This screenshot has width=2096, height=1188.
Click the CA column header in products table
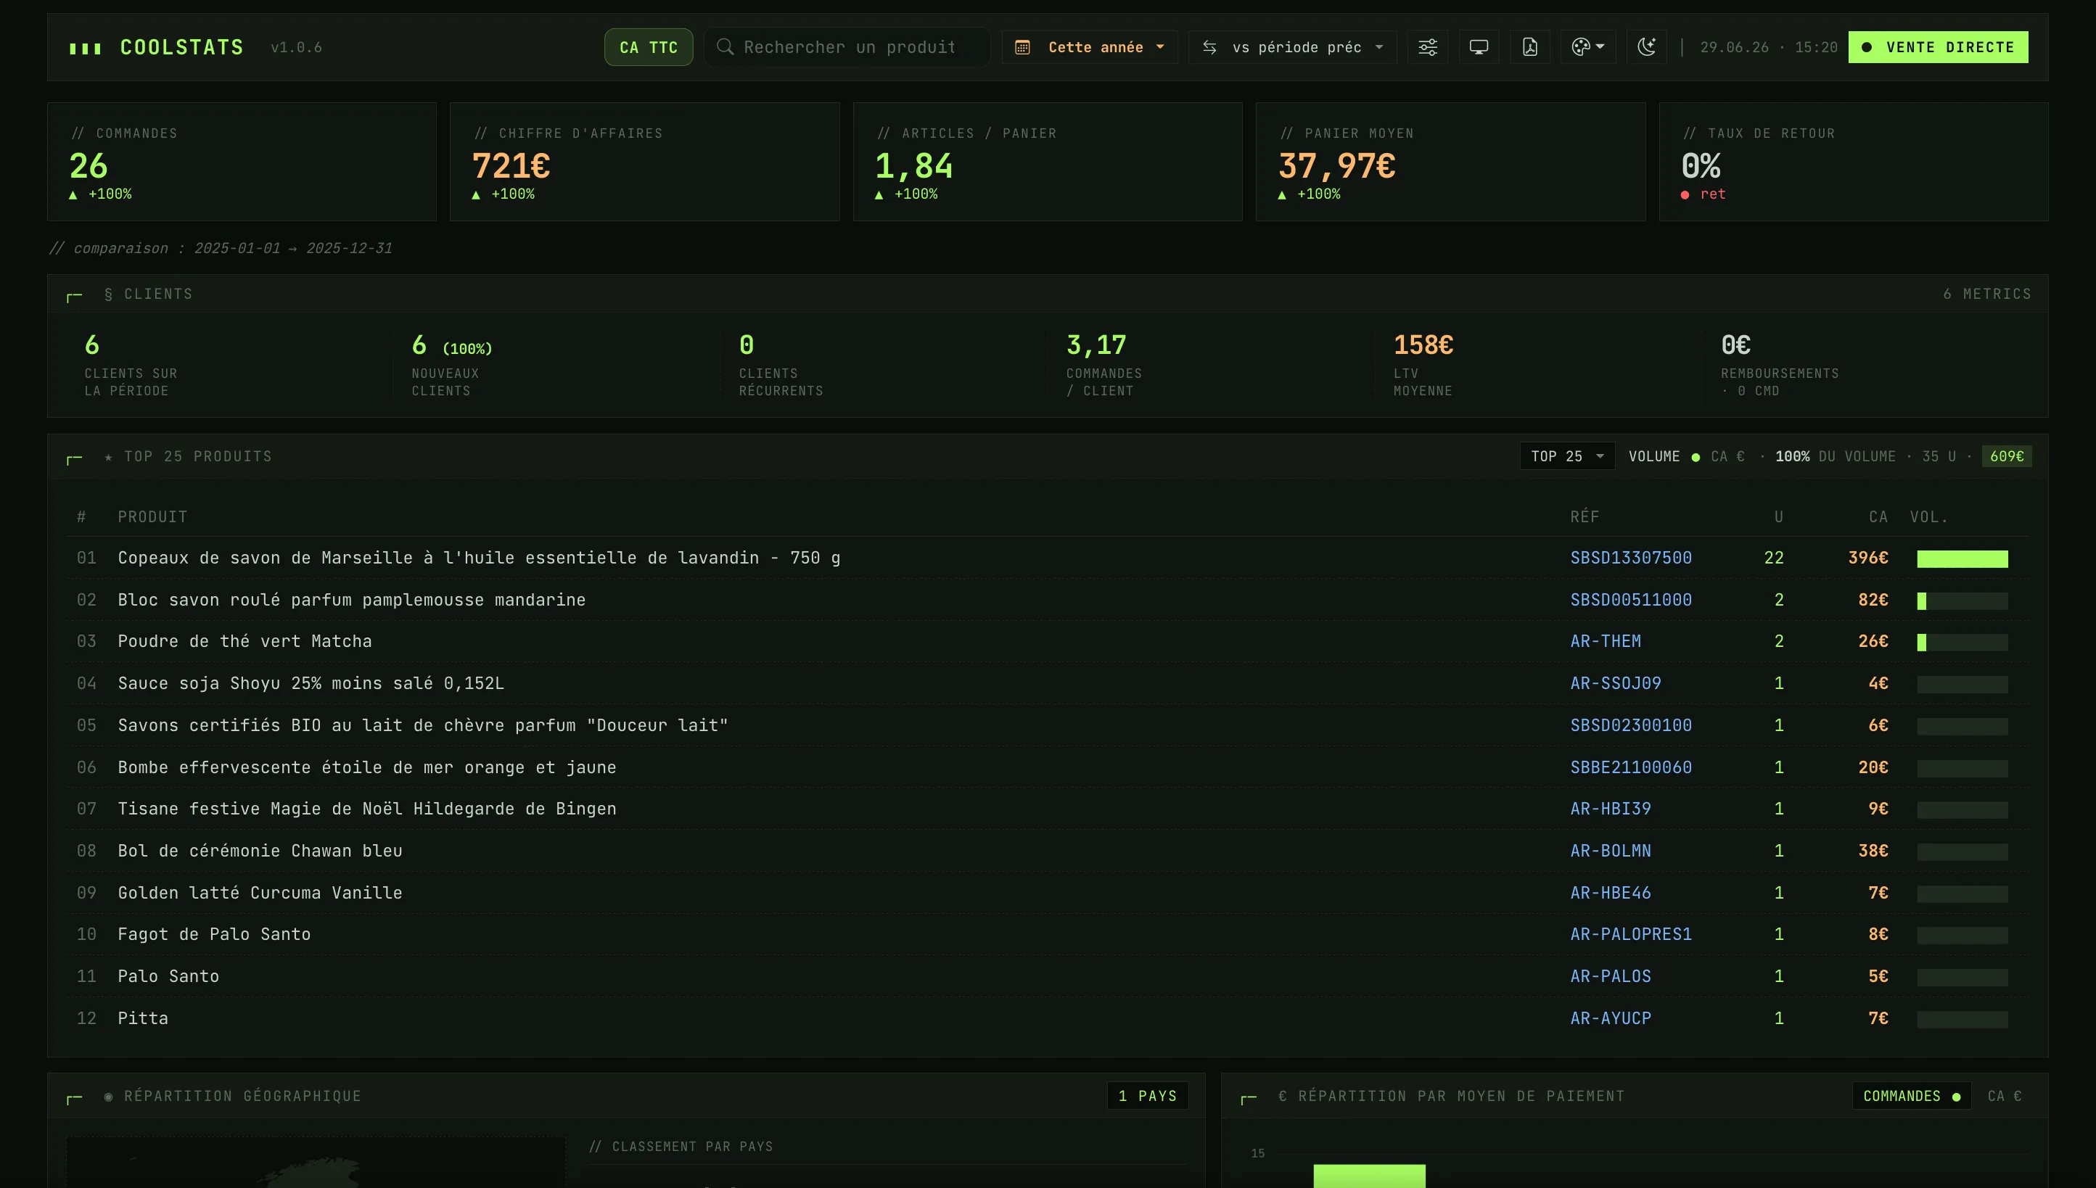(1878, 516)
